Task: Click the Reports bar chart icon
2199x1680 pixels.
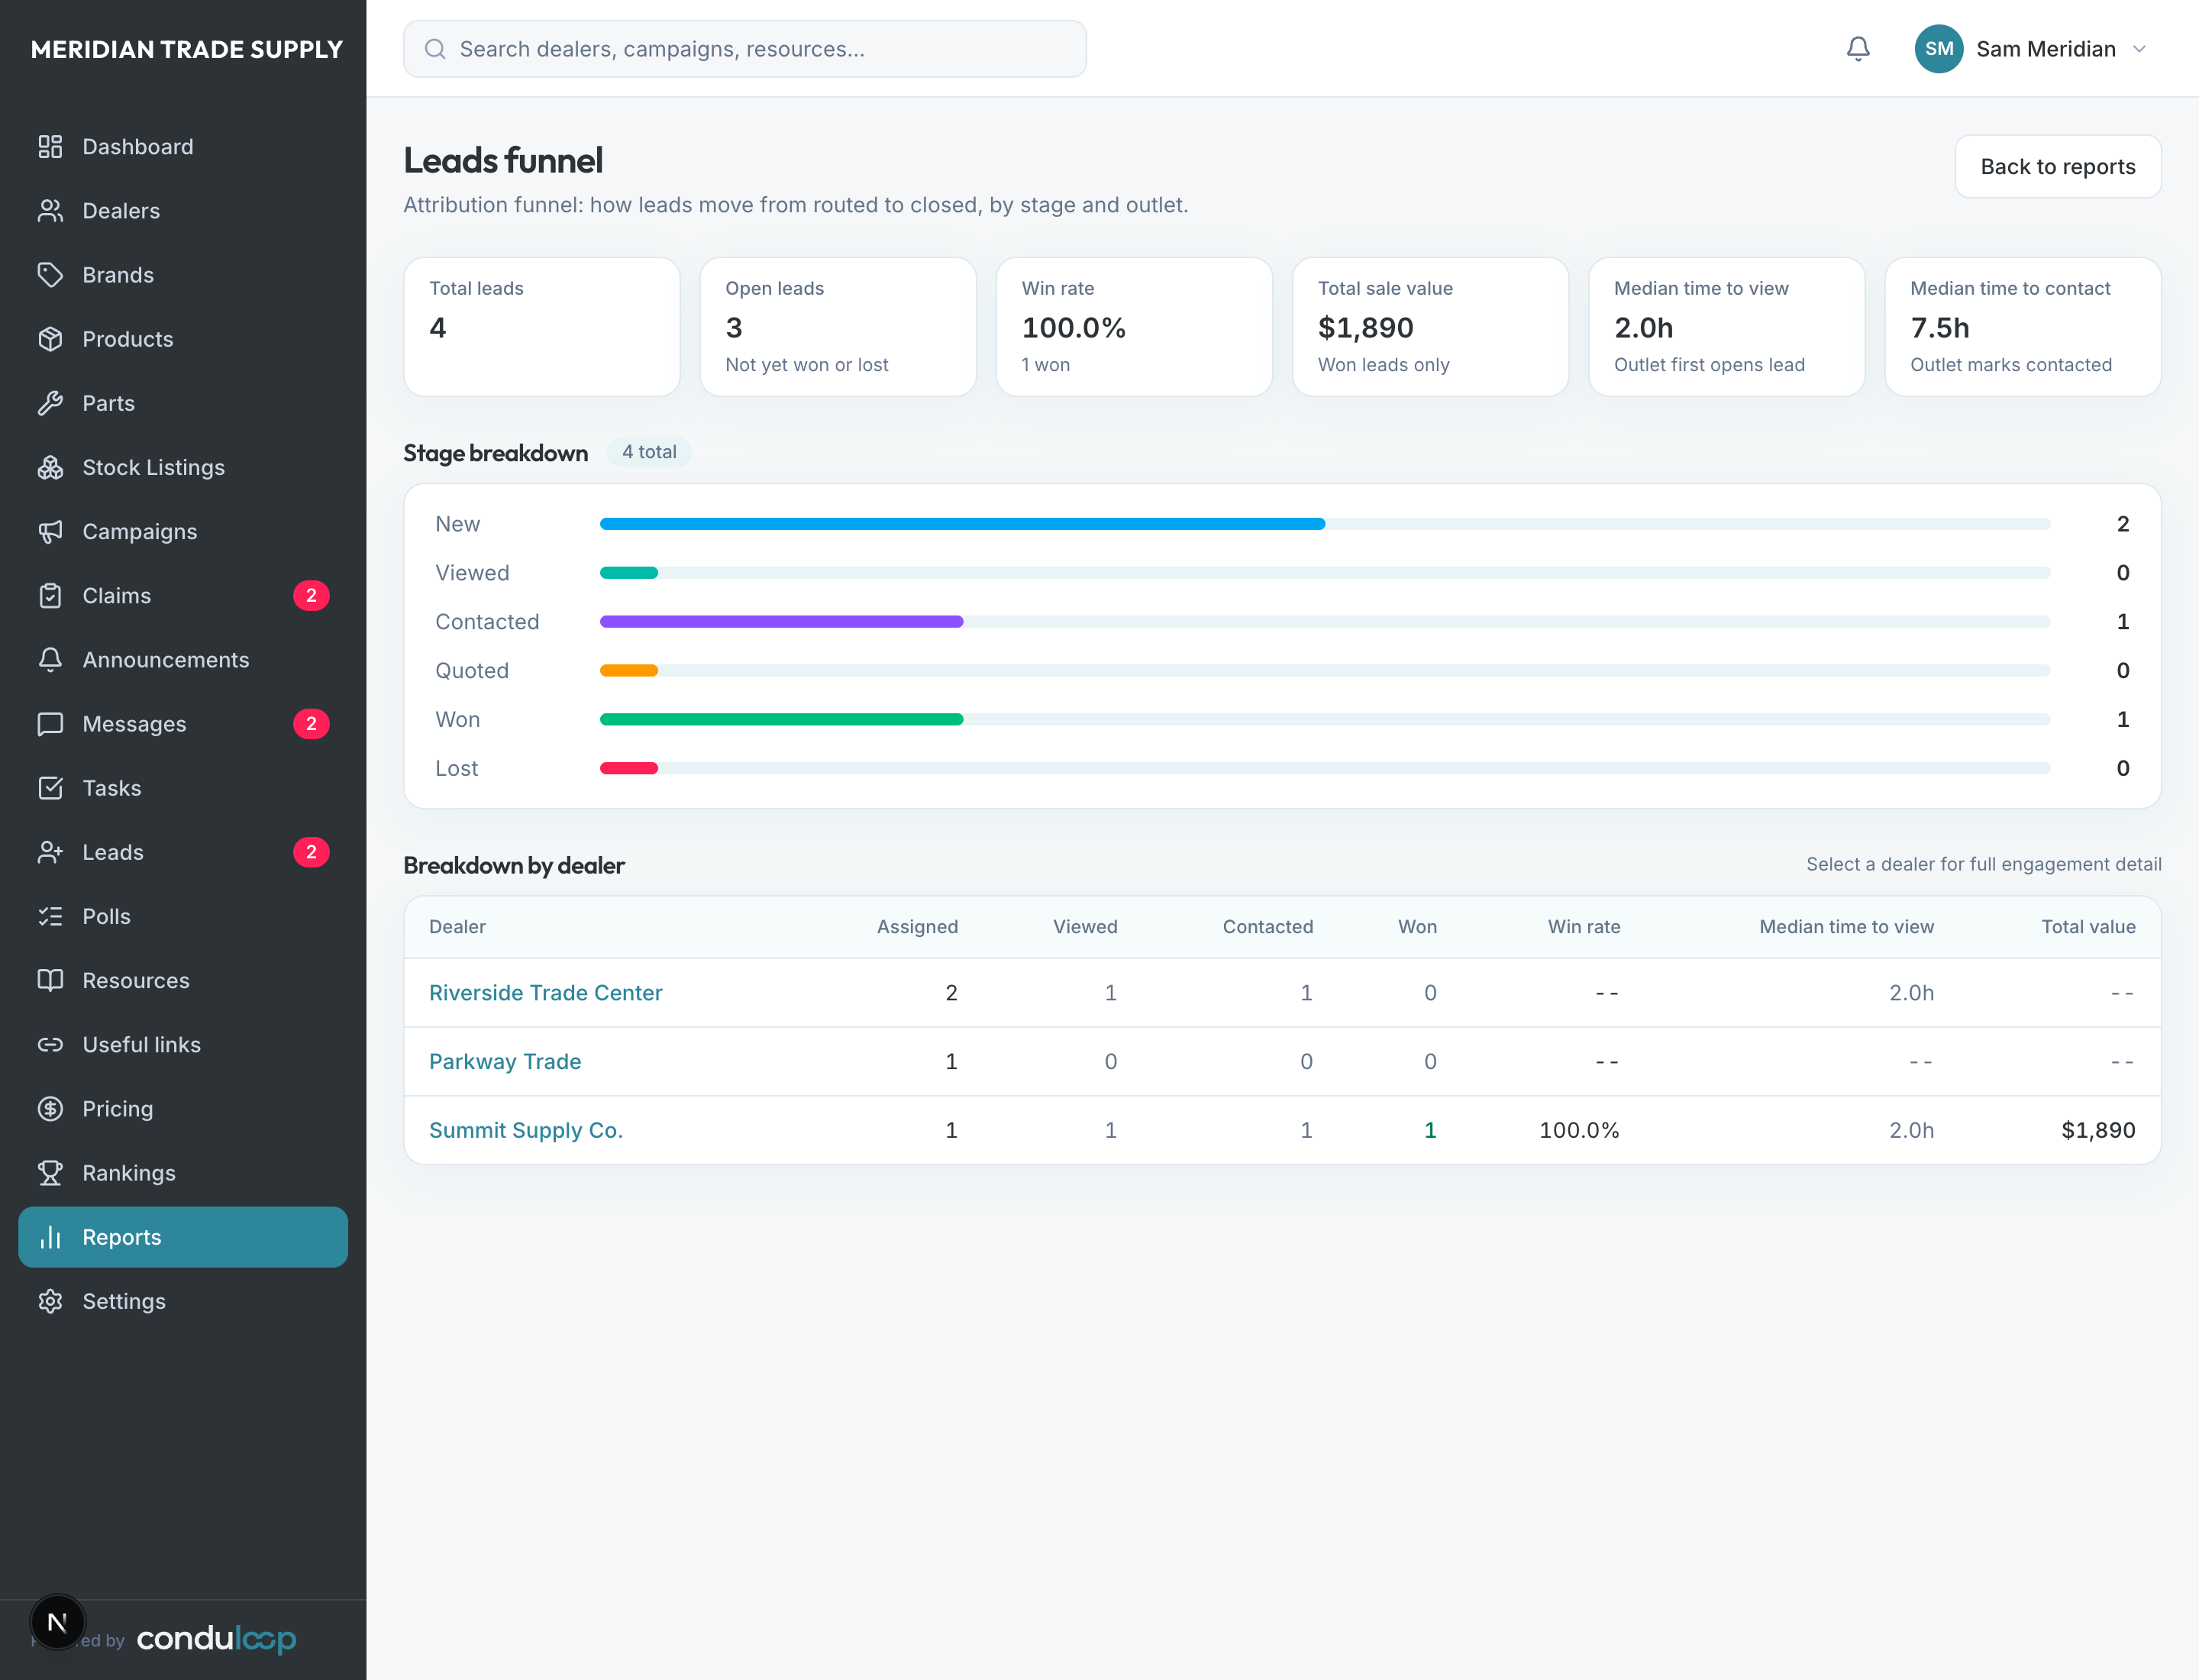Action: (x=50, y=1237)
